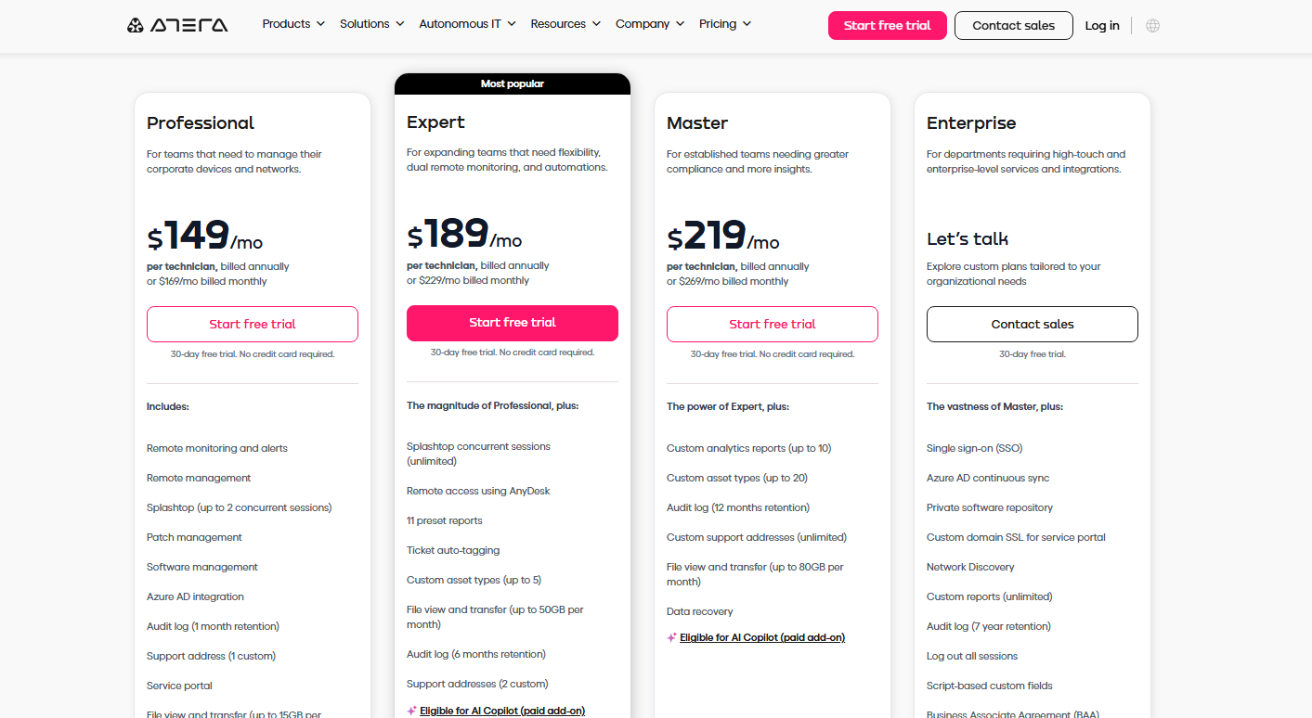Image resolution: width=1312 pixels, height=718 pixels.
Task: Click the AI Copilot sparkle icon under Expert
Action: click(x=411, y=710)
